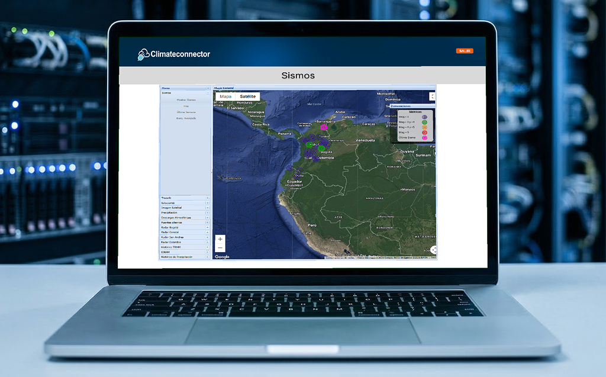Viewport: 606px width, 377px height.
Task: Toggle fullscreen map view icon
Action: 432,96
